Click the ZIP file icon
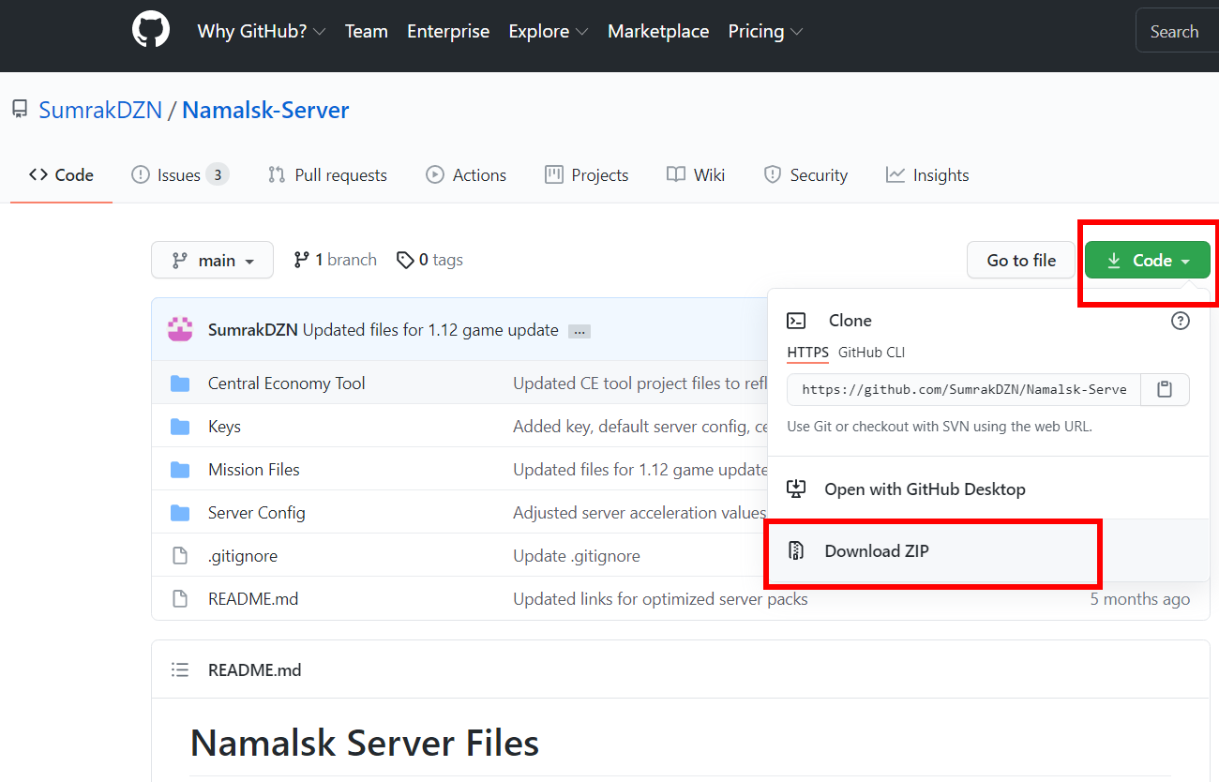The image size is (1219, 782). (x=796, y=550)
